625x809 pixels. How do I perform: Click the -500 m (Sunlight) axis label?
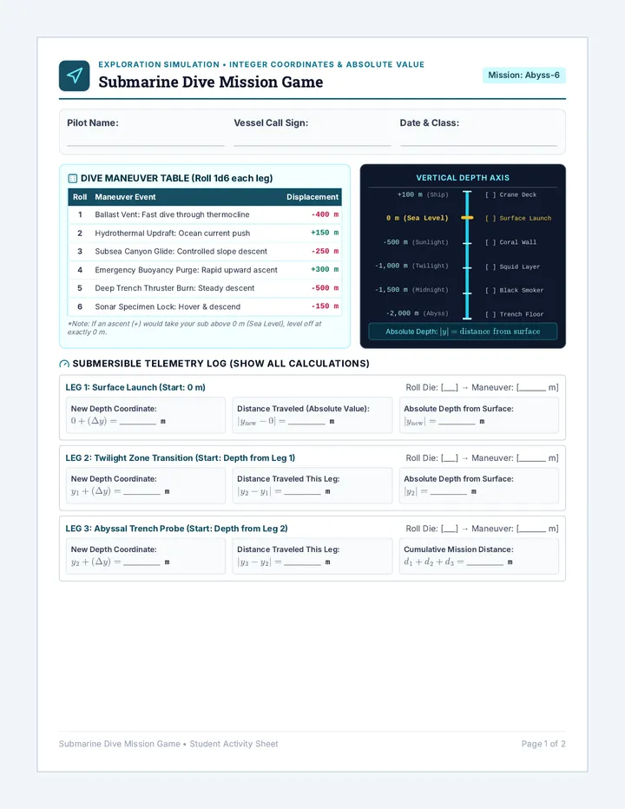tap(416, 242)
